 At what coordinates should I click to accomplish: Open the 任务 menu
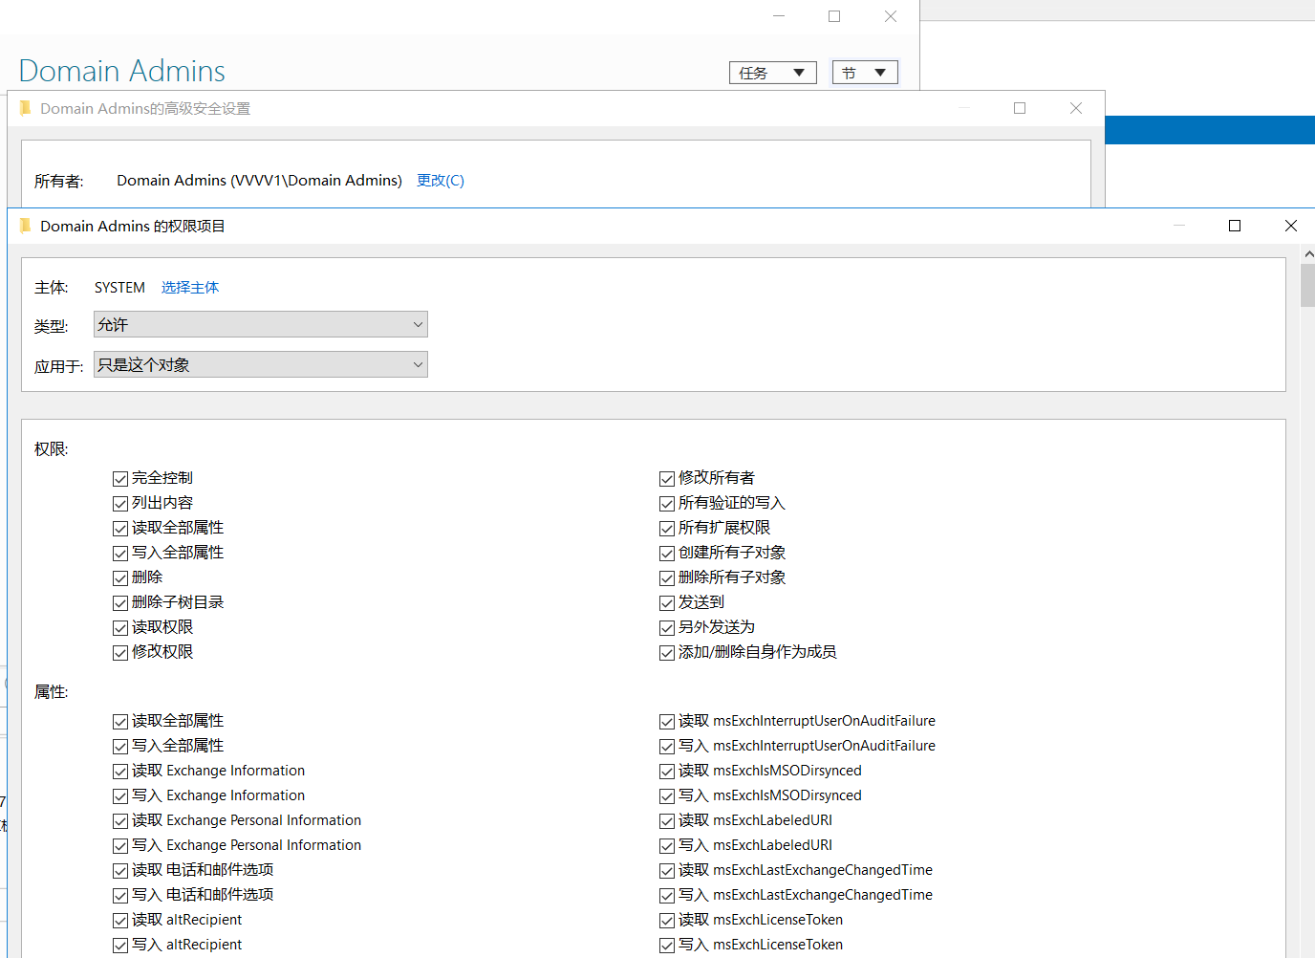click(772, 73)
